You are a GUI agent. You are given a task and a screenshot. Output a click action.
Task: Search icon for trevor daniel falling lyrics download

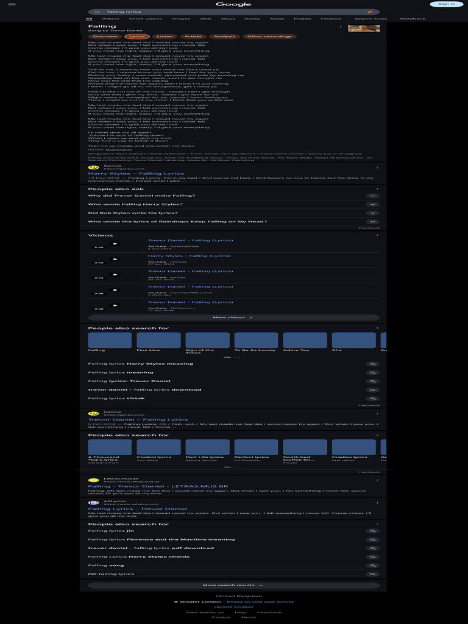point(372,390)
